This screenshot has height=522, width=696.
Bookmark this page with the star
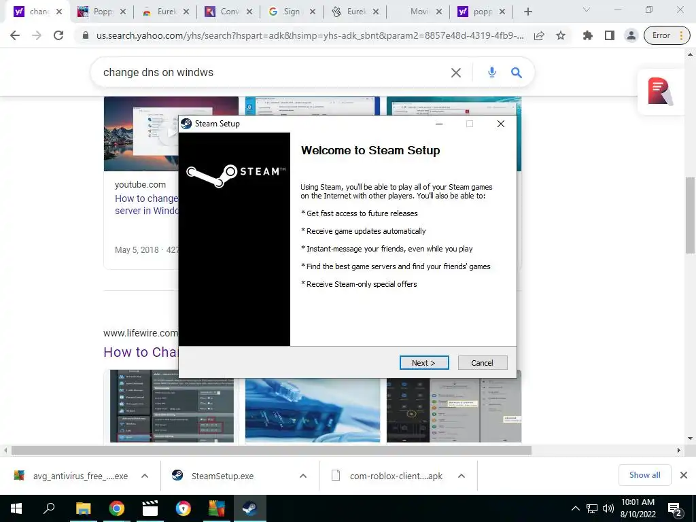coord(561,35)
